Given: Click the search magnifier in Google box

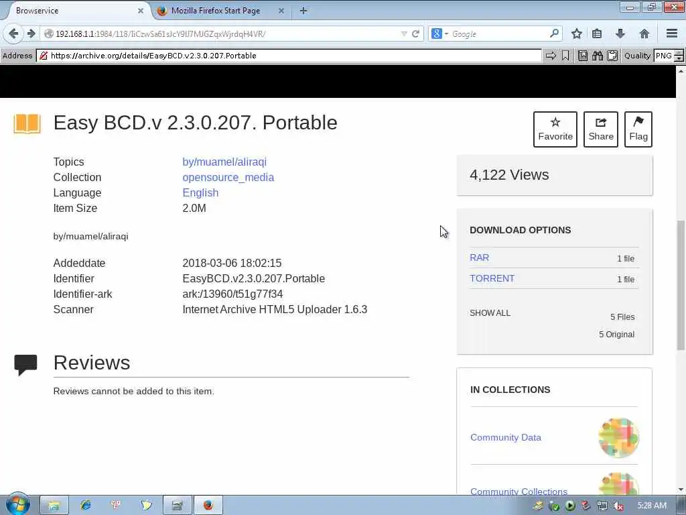Looking at the screenshot, I should pyautogui.click(x=554, y=34).
